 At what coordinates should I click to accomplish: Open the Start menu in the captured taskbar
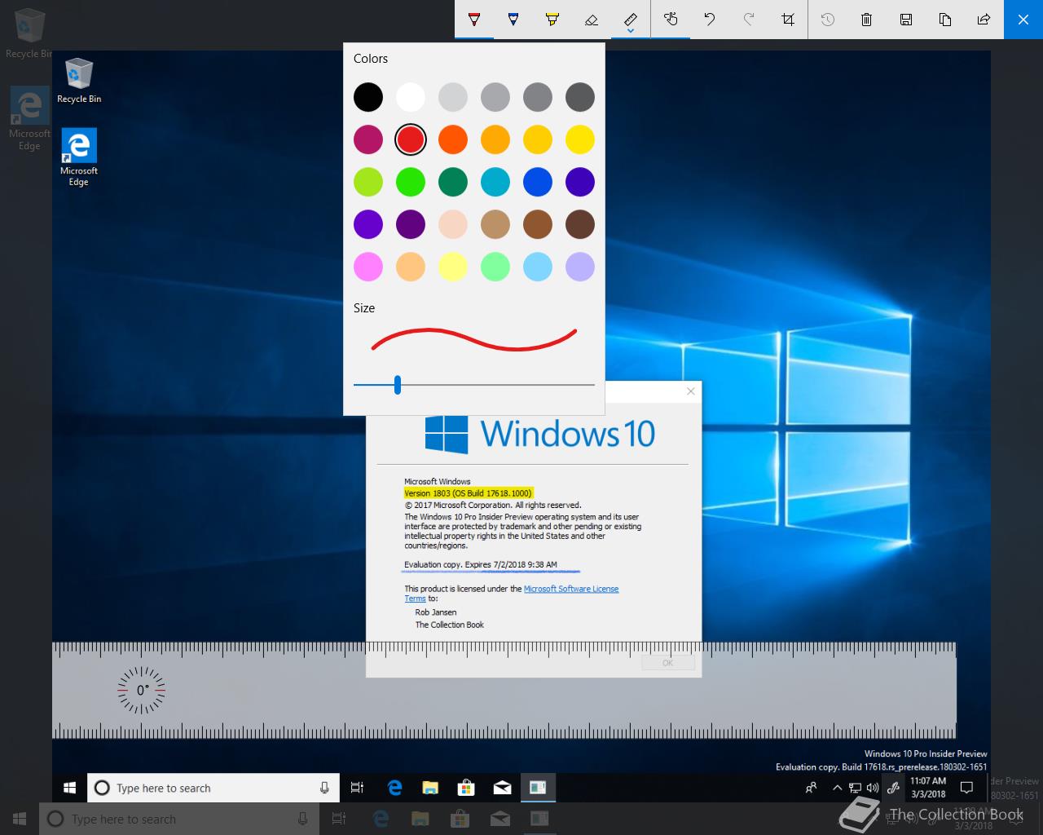(69, 788)
